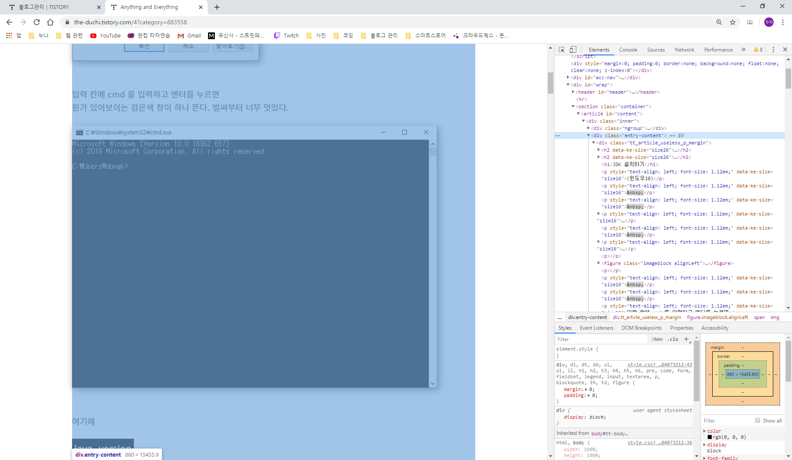Open the Gmail bookmark

coord(189,36)
